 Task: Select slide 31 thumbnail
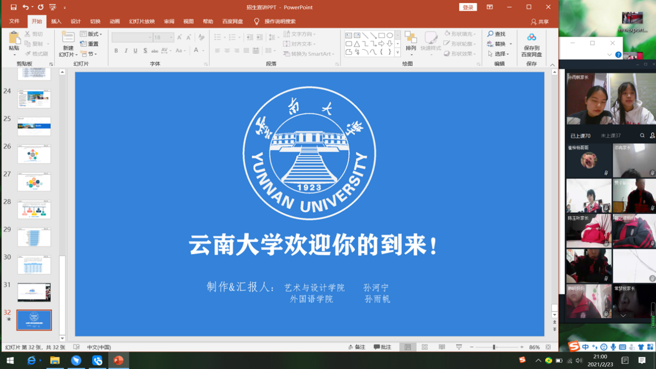(34, 292)
